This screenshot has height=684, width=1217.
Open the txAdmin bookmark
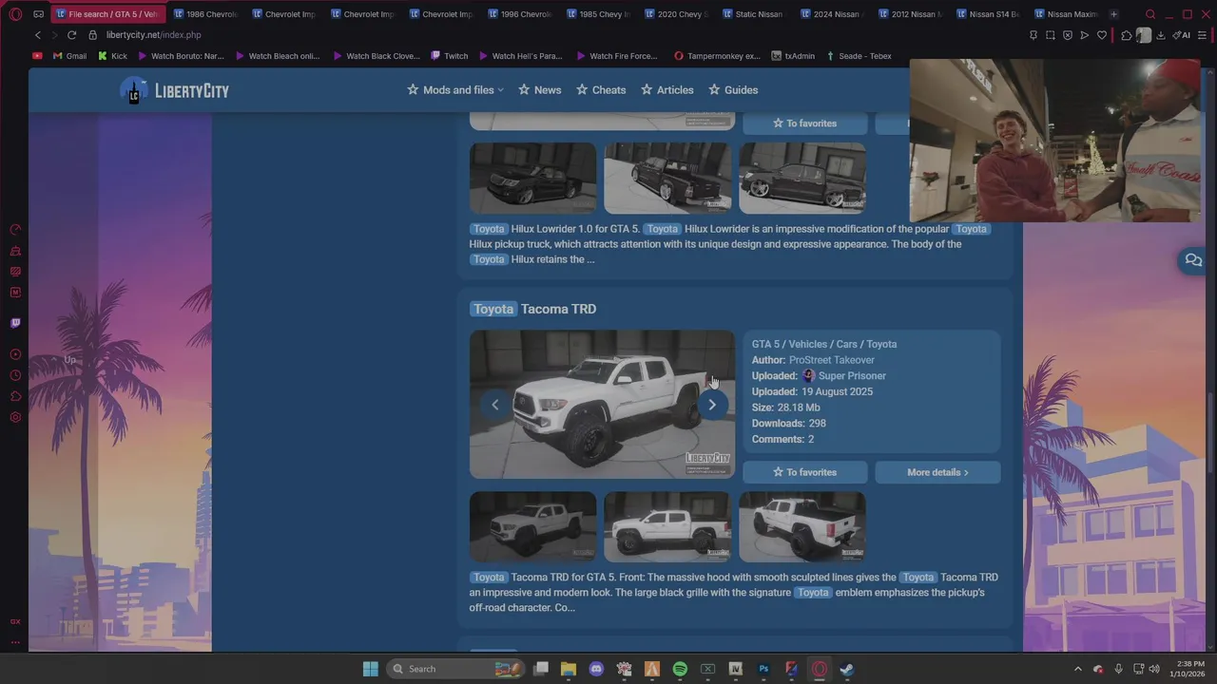[793, 56]
